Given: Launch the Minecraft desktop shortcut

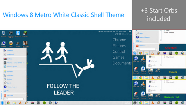Looking at the screenshot, I should point(25,34).
